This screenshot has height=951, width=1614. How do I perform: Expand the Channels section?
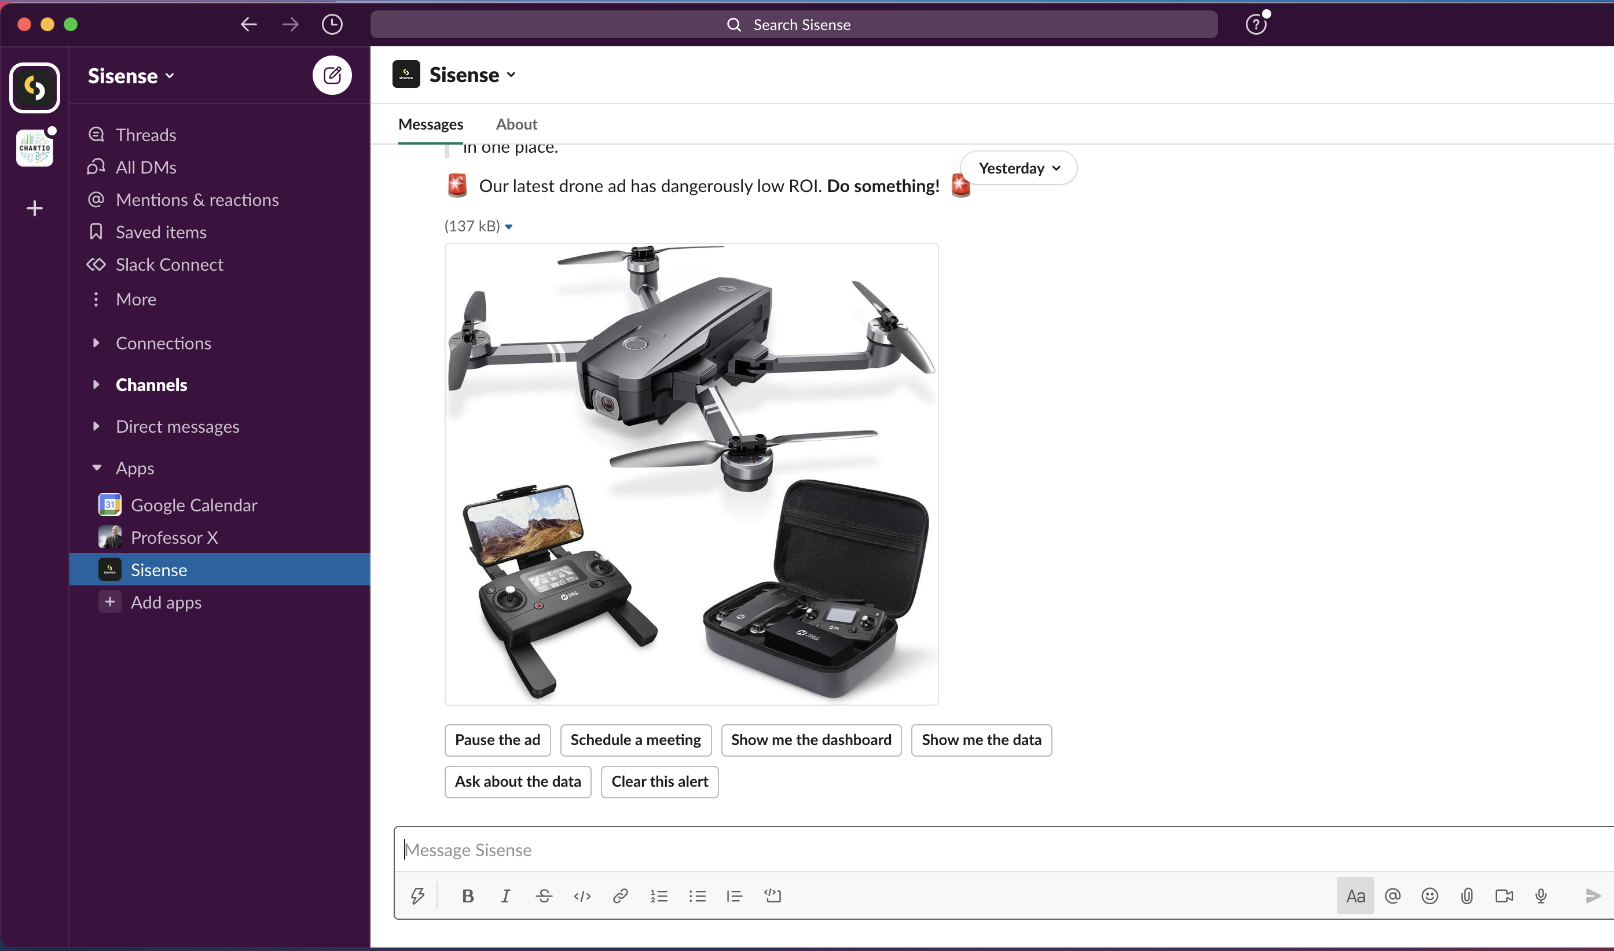pos(96,385)
